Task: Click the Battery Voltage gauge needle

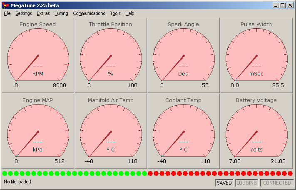Action: 246,144
